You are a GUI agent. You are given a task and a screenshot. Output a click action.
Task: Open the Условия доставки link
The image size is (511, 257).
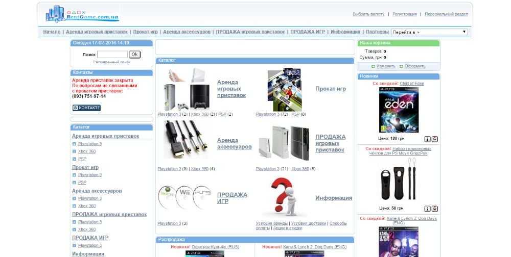(309, 223)
